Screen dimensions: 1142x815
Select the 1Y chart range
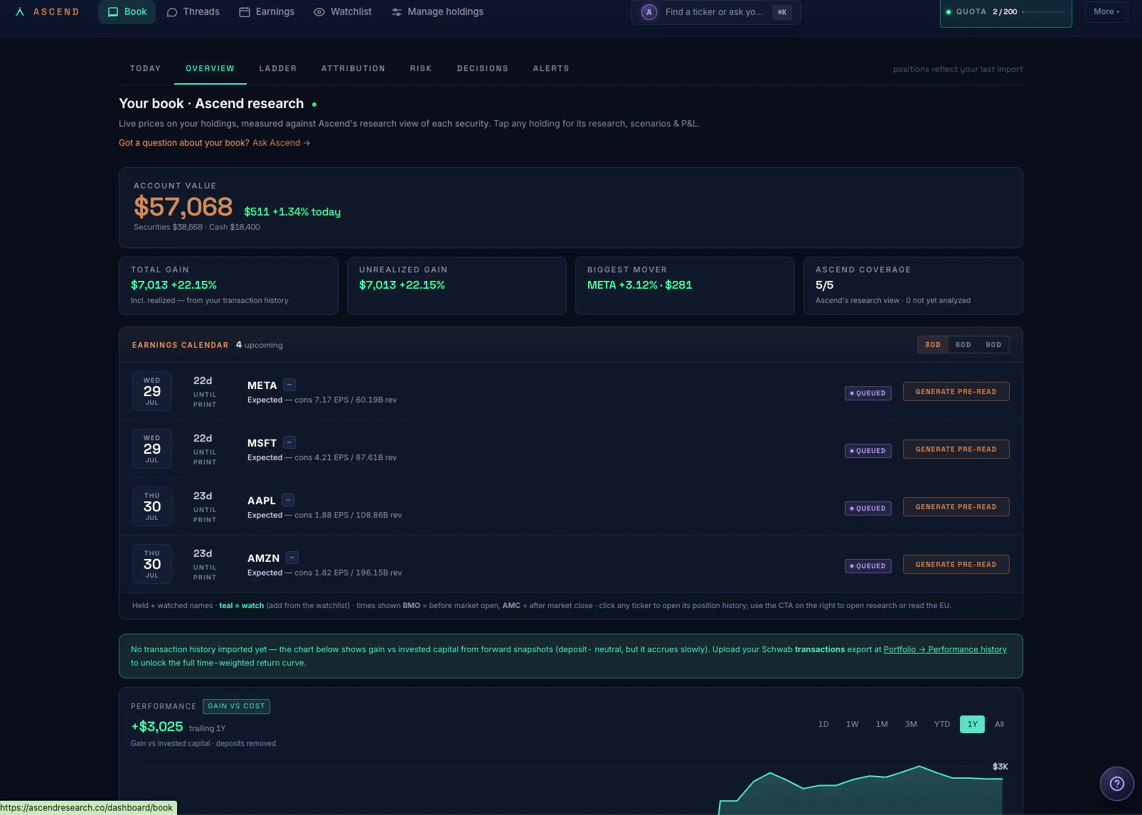tap(972, 724)
